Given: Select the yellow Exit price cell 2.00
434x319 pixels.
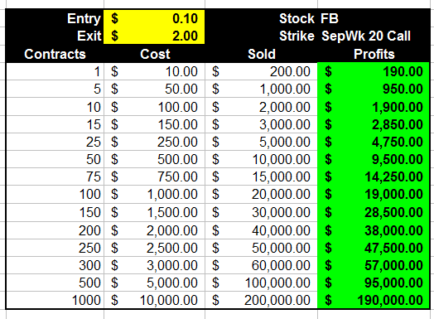Looking at the screenshot, I should [154, 36].
